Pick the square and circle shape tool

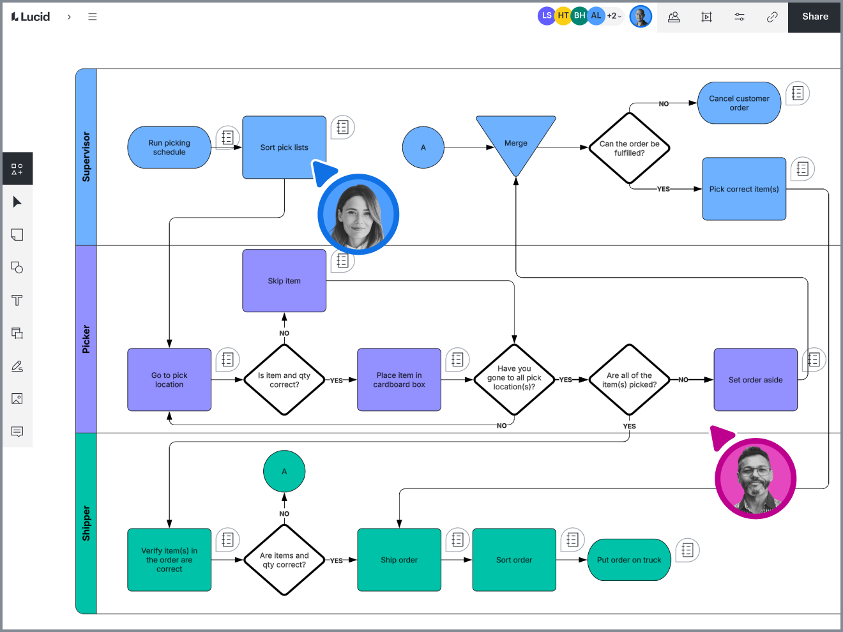tap(17, 267)
